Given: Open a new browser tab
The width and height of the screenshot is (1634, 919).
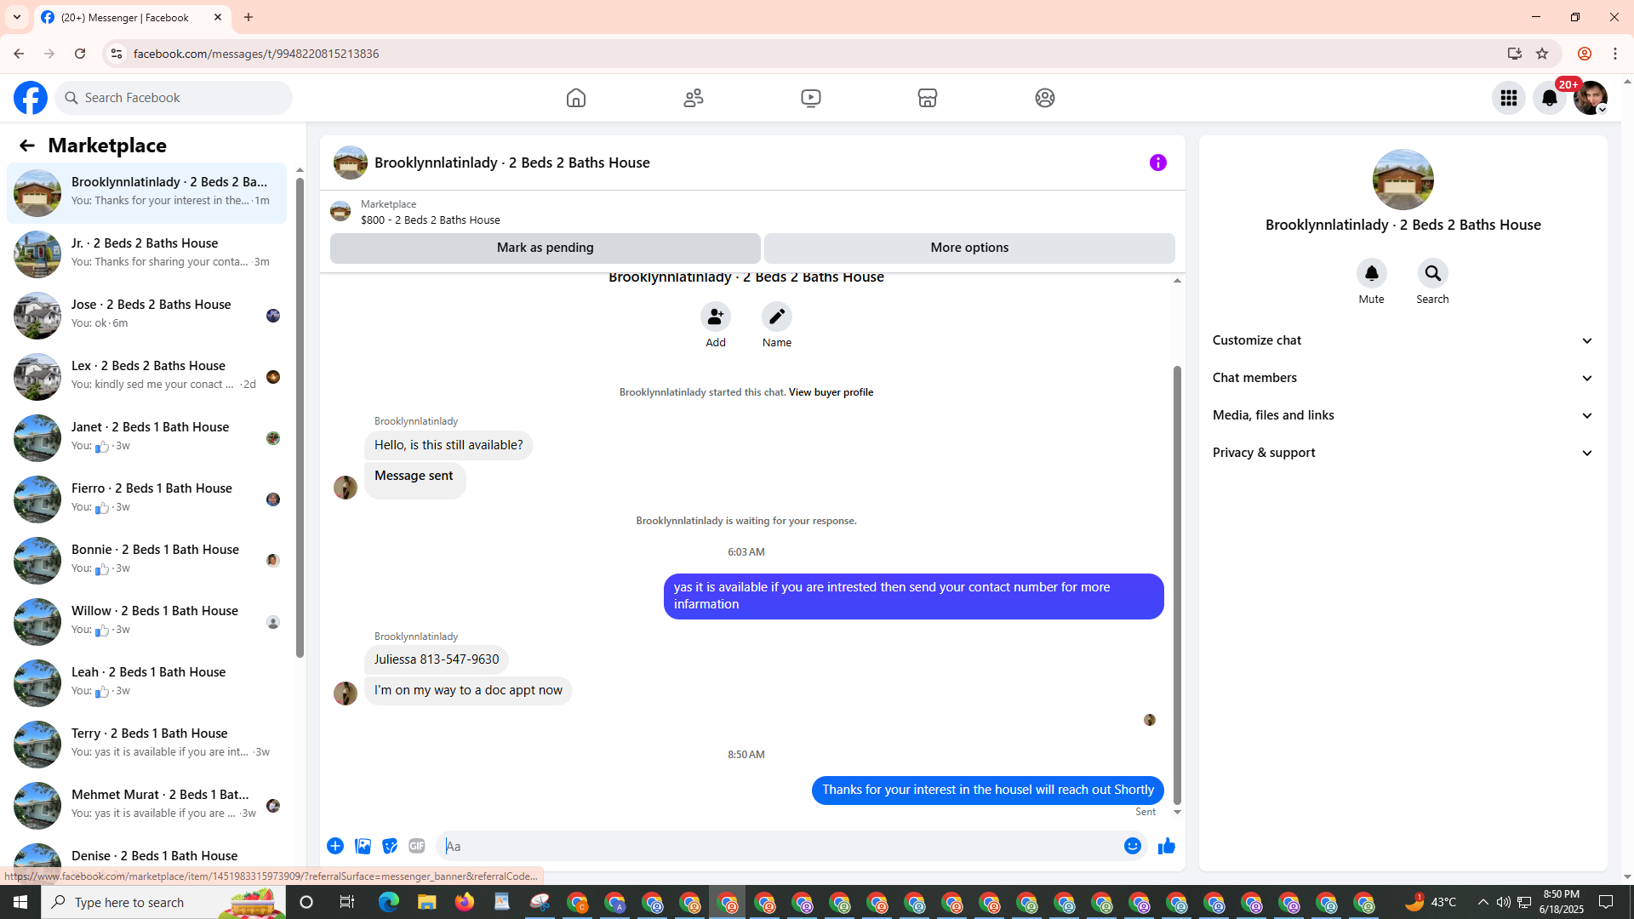Looking at the screenshot, I should 249,17.
